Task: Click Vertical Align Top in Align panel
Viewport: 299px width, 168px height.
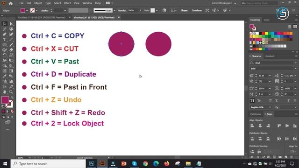Action: (279, 126)
